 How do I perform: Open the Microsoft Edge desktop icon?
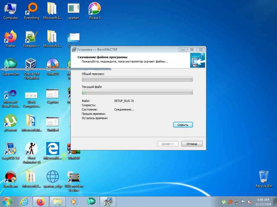(x=52, y=151)
